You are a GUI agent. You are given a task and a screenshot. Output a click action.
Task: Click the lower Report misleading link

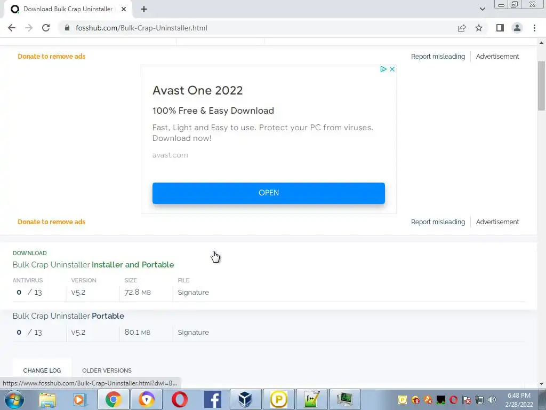(x=438, y=222)
